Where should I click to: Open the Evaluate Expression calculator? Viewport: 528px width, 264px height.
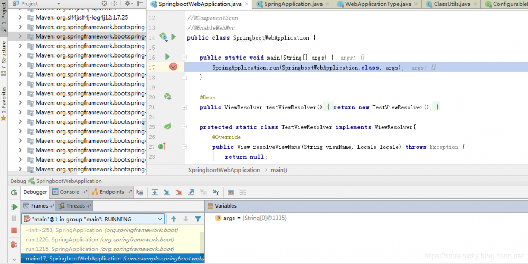231,192
